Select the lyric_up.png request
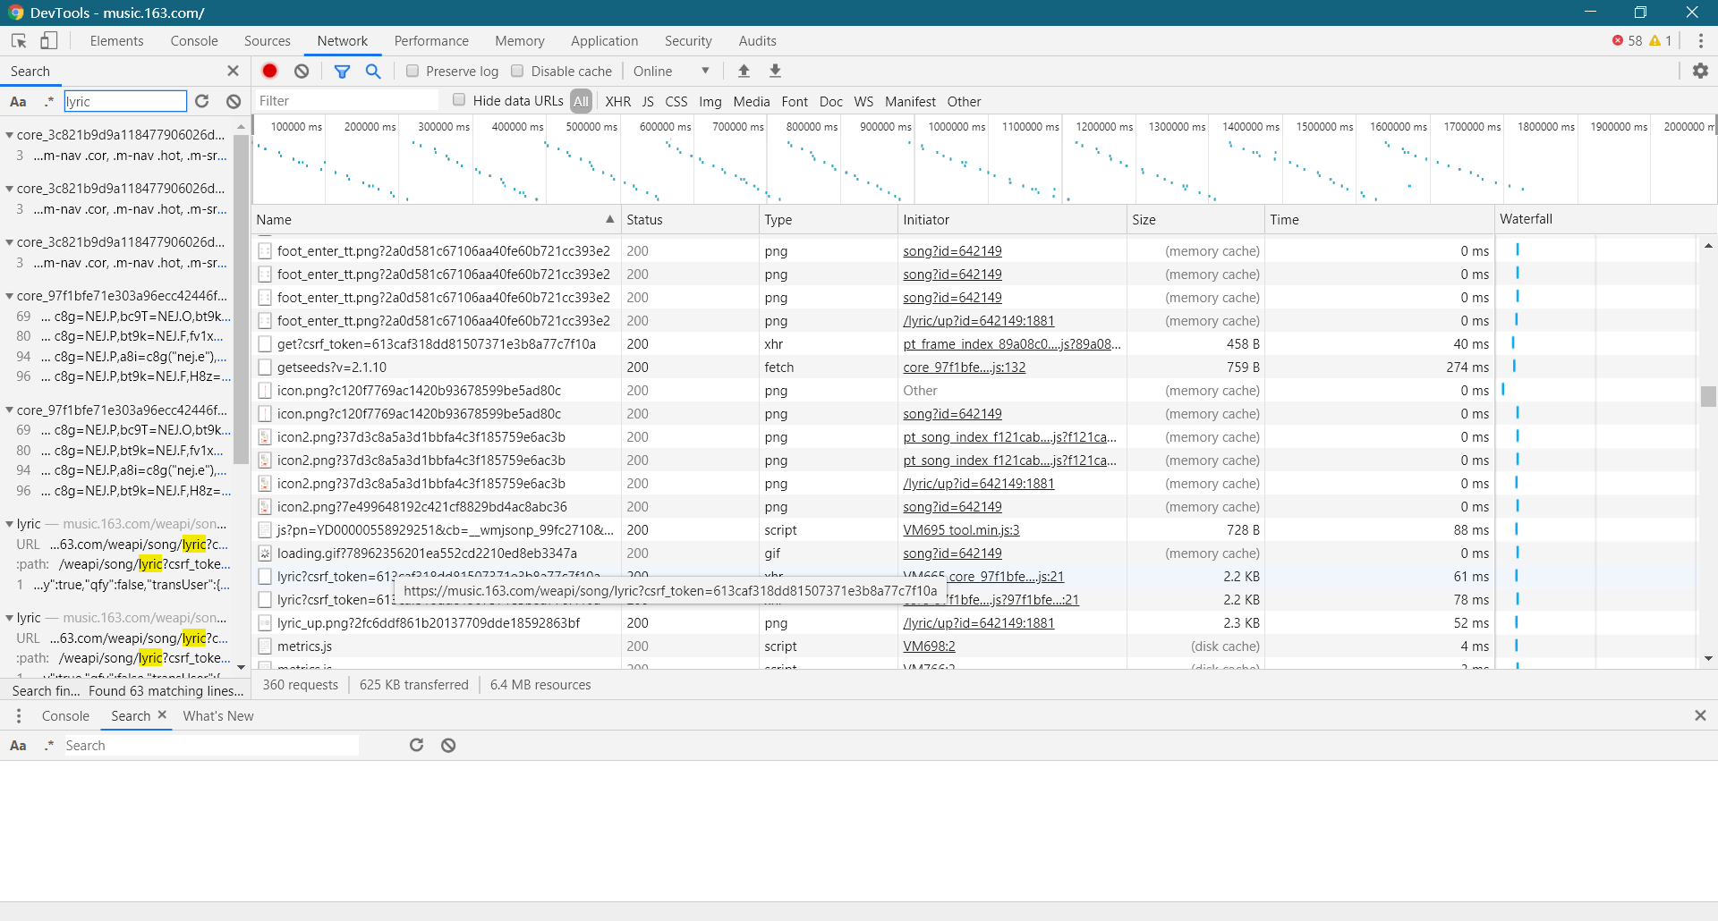1718x921 pixels. point(429,623)
